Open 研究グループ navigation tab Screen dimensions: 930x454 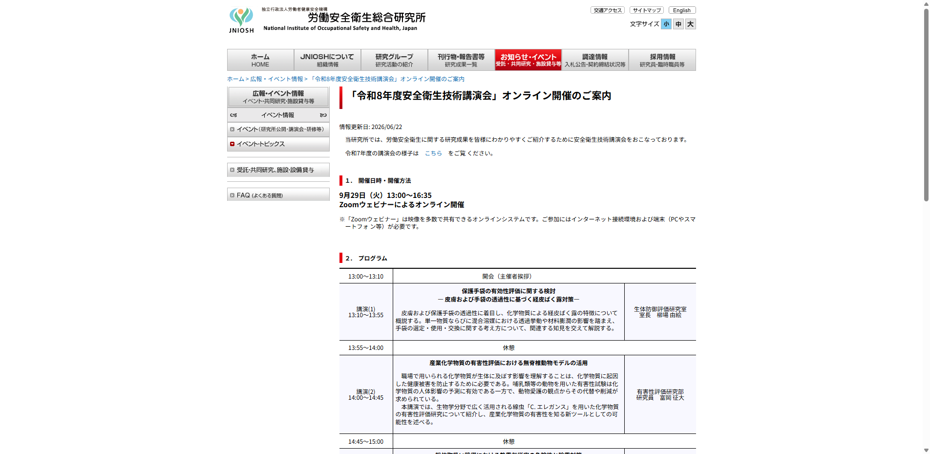pyautogui.click(x=394, y=60)
